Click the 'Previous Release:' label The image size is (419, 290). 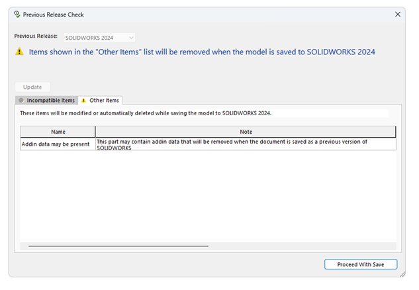[36, 37]
